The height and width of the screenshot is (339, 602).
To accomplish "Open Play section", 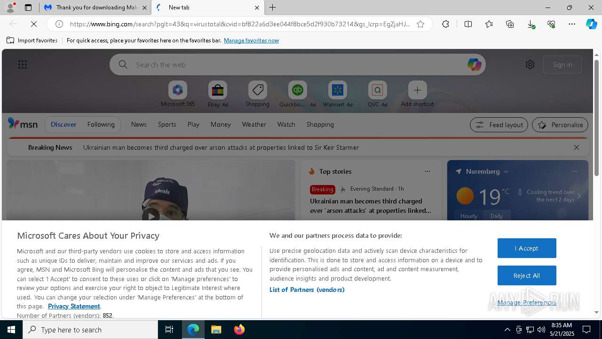I will 193,124.
